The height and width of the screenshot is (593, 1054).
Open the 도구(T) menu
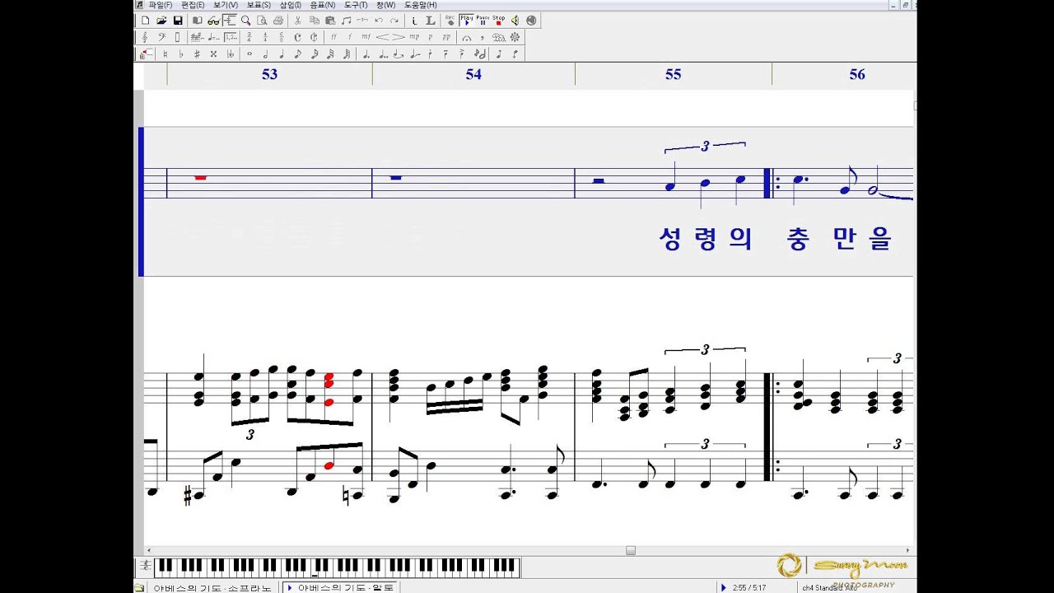click(356, 5)
